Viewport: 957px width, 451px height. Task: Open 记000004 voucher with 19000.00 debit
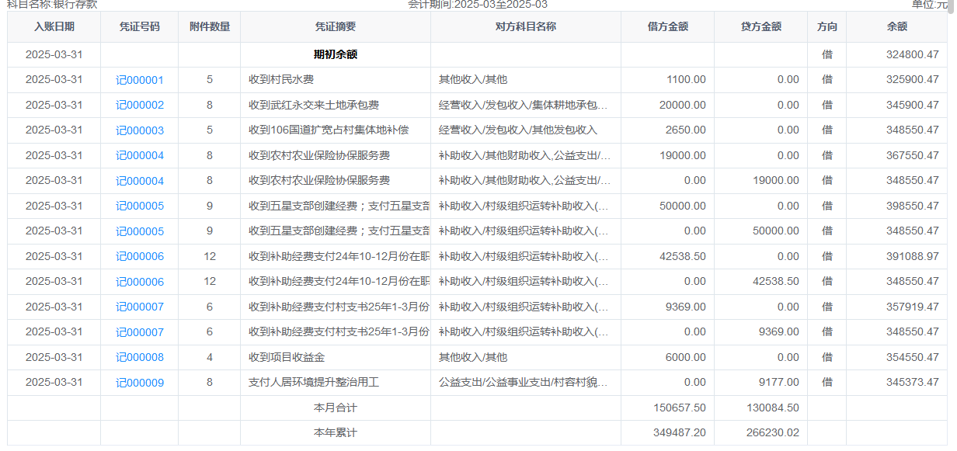[x=140, y=156]
